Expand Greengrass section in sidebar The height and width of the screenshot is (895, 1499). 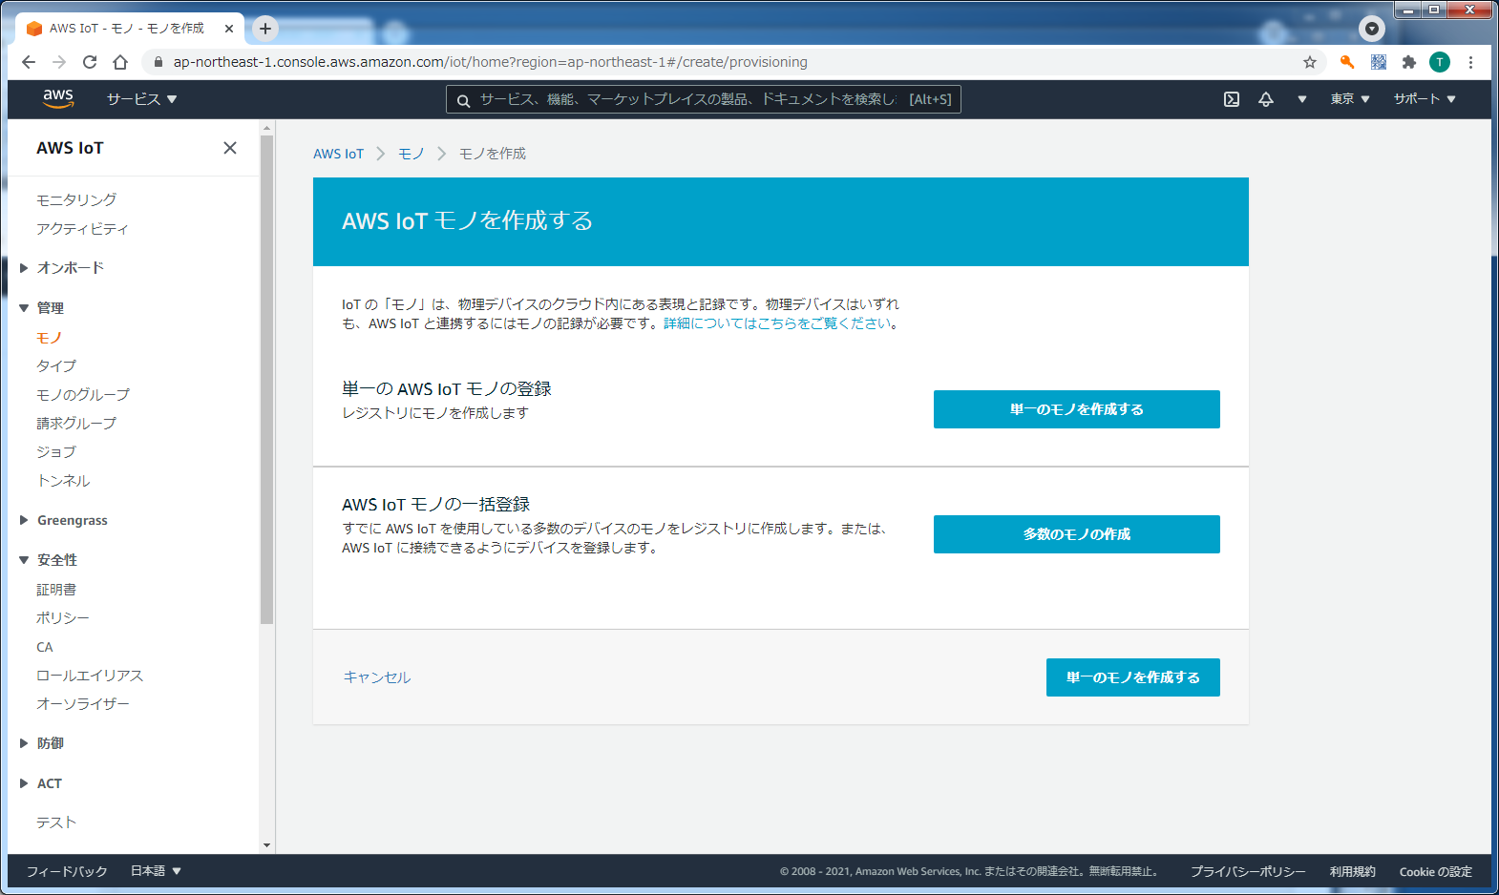coord(25,520)
